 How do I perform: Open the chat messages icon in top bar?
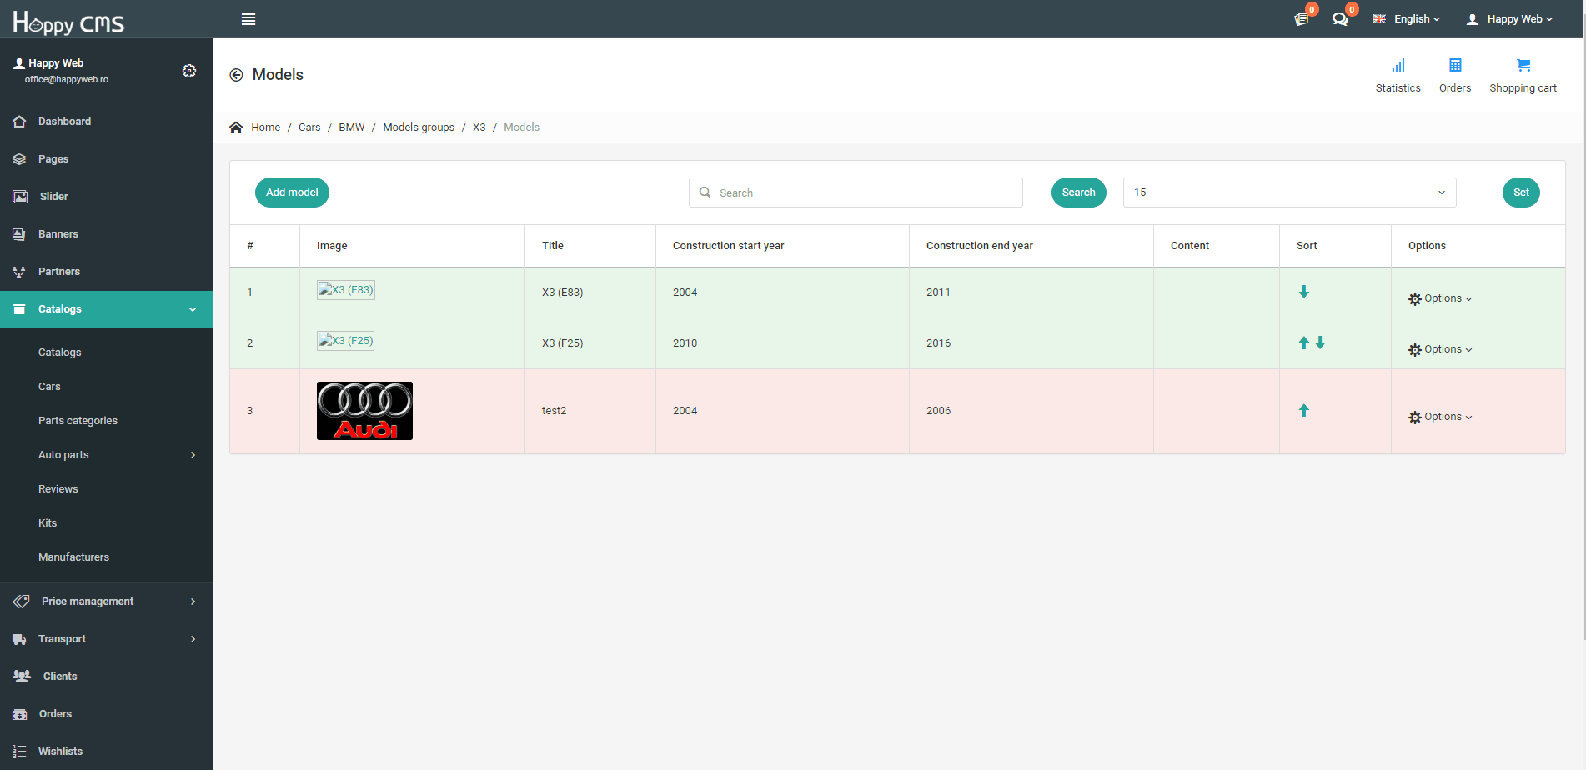coord(1340,19)
